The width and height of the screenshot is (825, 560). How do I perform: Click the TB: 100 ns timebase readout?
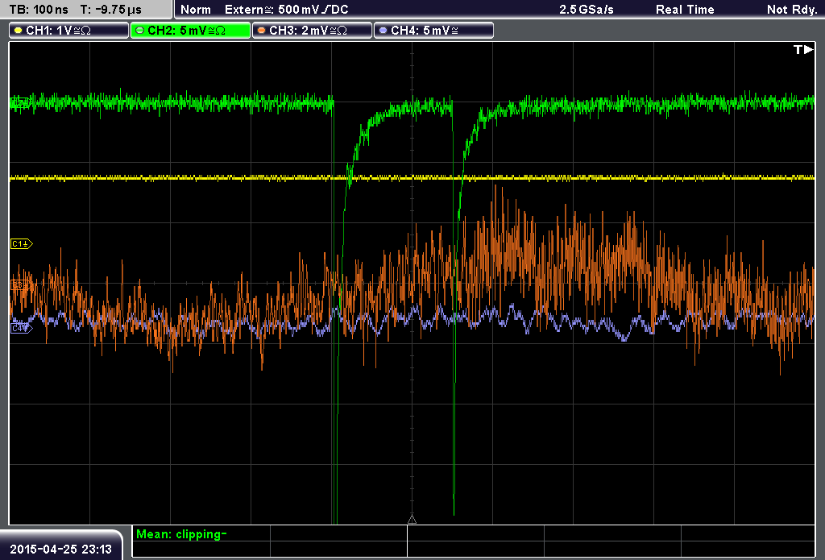pos(39,10)
